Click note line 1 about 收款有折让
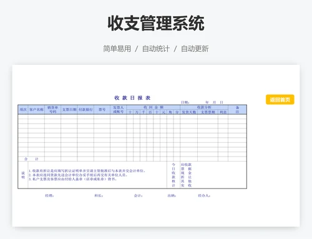 87,171
